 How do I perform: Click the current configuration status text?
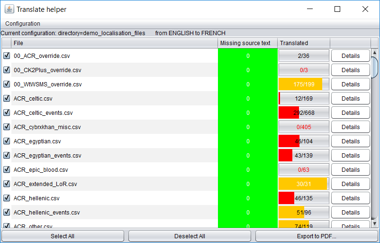pyautogui.click(x=113, y=33)
